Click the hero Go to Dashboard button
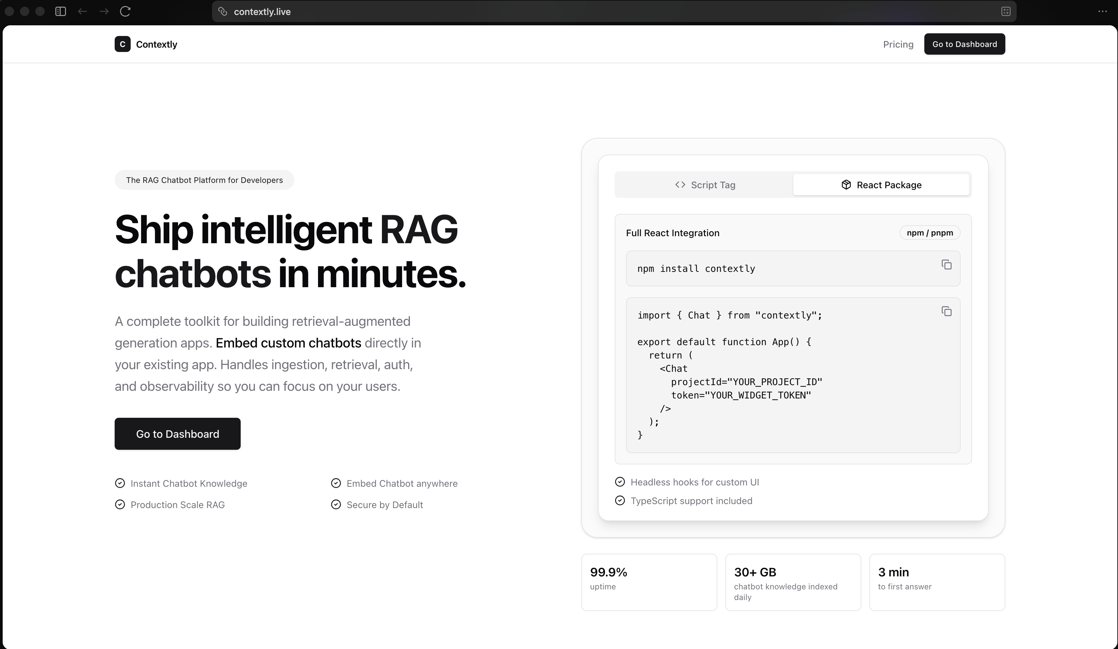Image resolution: width=1118 pixels, height=649 pixels. point(177,433)
